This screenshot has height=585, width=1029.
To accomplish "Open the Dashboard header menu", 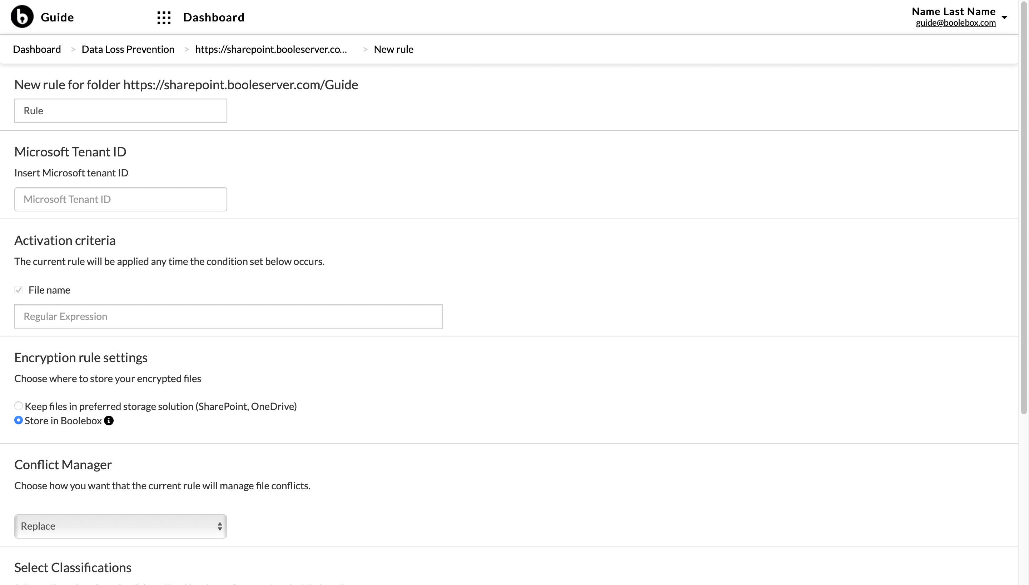I will click(x=214, y=17).
